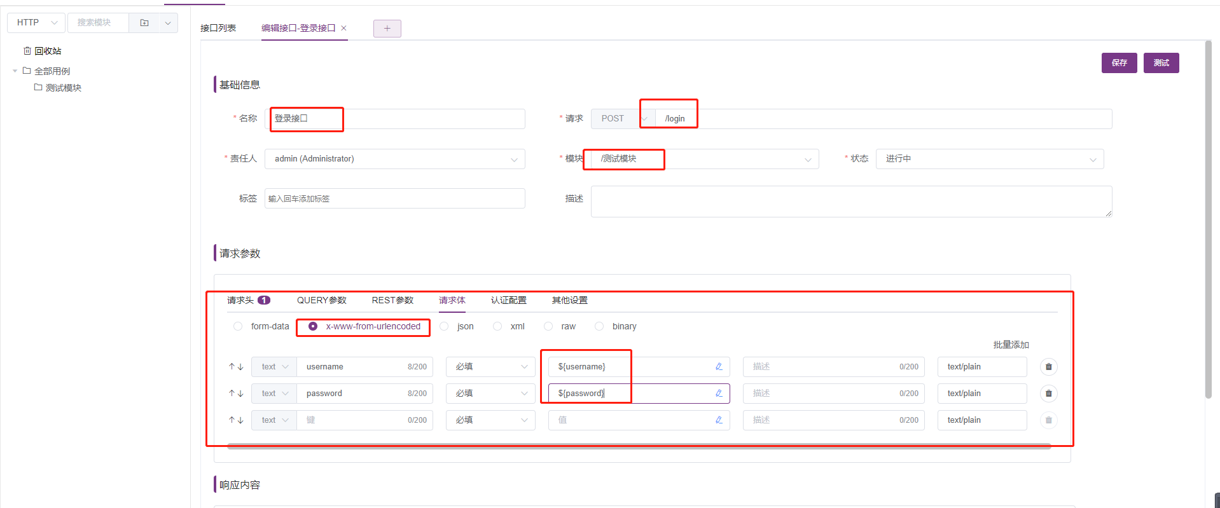Screen dimensions: 1220x508
Task: Switch to the 编辑接口-登录接口 tab
Action: tap(298, 28)
